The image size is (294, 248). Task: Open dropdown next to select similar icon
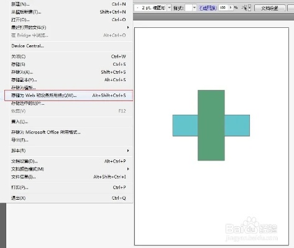249,8
